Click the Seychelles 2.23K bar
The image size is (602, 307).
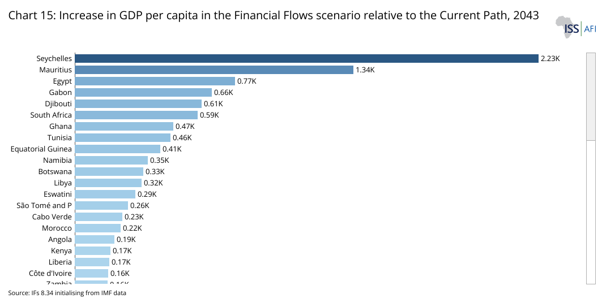click(x=306, y=58)
